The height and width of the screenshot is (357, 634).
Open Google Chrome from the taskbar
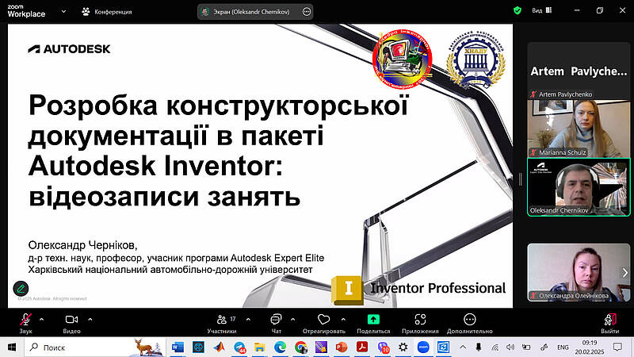300,347
